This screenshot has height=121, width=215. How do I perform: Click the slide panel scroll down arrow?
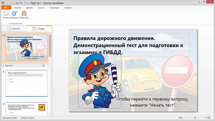tap(50, 114)
